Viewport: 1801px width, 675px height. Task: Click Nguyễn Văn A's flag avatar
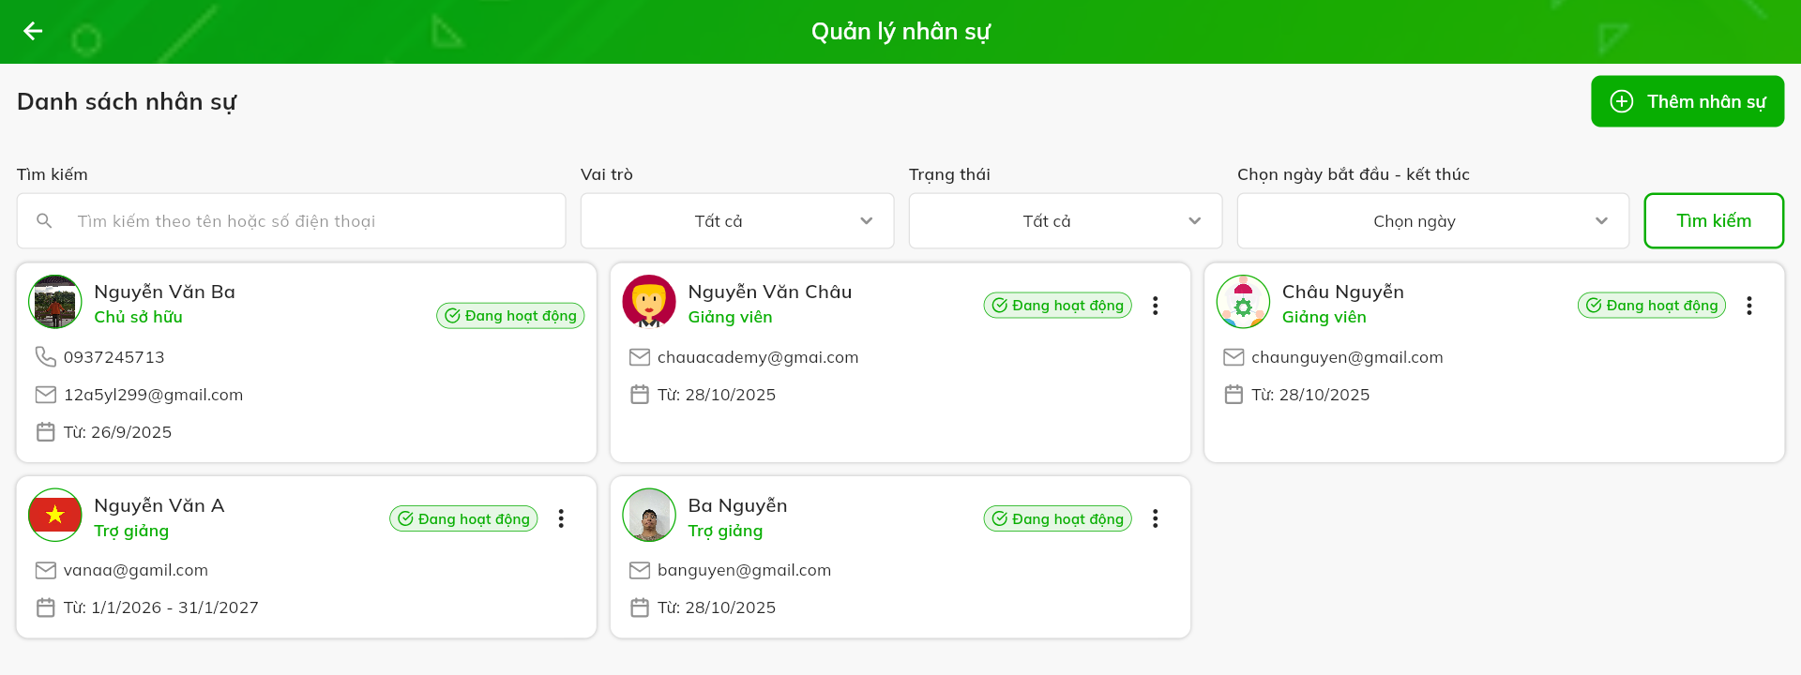[55, 515]
